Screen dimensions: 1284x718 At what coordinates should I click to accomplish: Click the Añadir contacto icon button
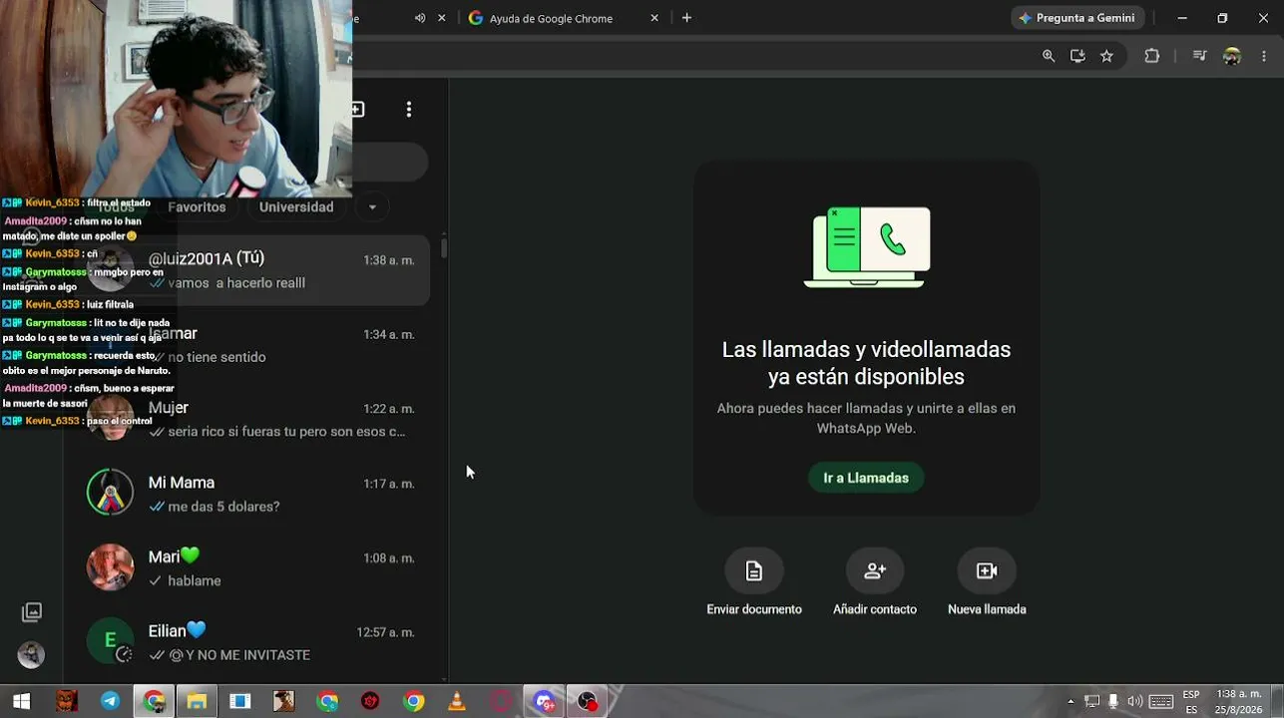[875, 570]
